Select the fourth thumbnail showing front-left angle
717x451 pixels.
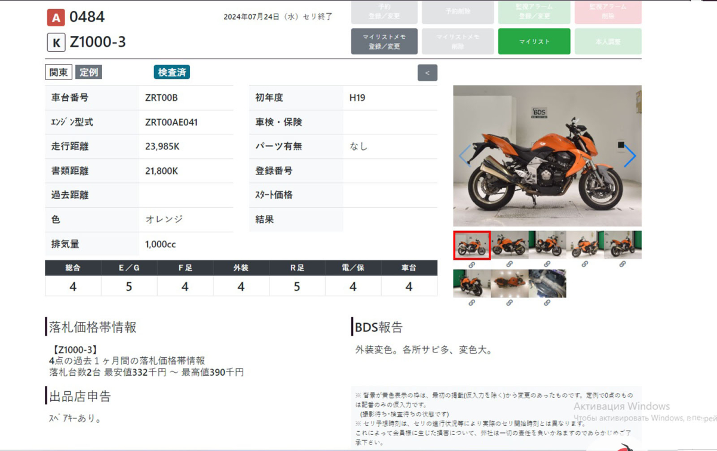point(584,245)
